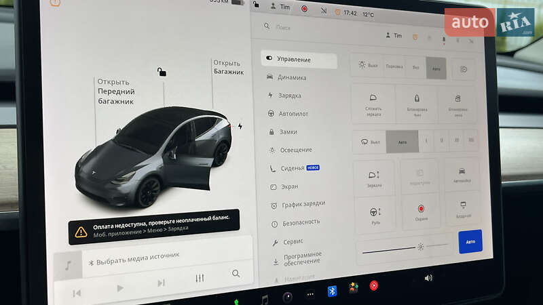Open График зарядки schedule section

pyautogui.click(x=298, y=205)
